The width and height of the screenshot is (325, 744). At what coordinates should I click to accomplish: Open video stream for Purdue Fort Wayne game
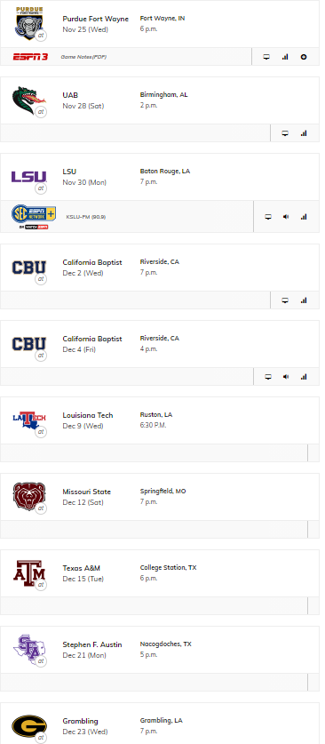coord(266,57)
